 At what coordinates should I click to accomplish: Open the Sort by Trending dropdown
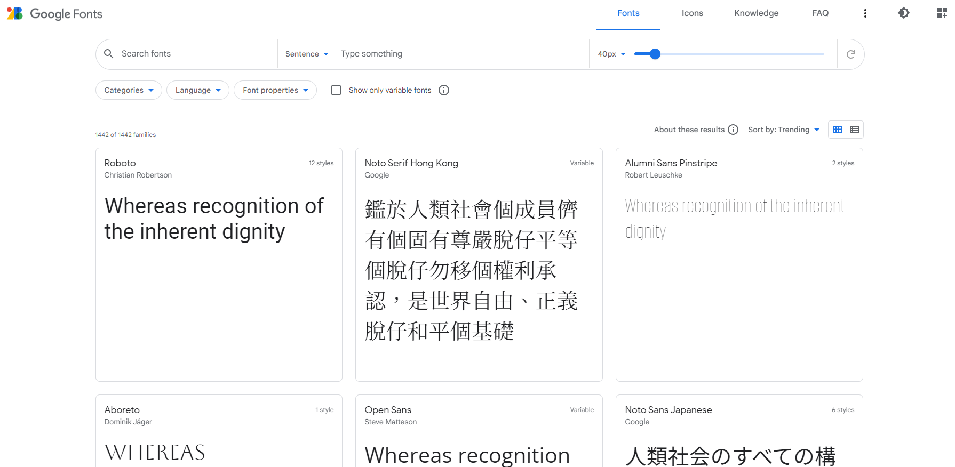(783, 130)
